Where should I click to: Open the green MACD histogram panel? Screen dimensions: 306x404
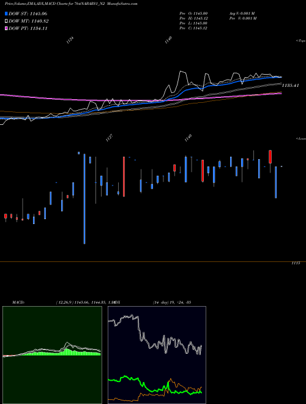tap(52, 355)
